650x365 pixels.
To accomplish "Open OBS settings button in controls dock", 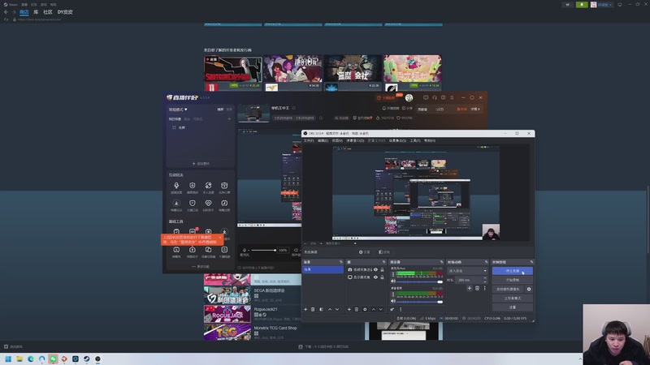I will pos(513,307).
